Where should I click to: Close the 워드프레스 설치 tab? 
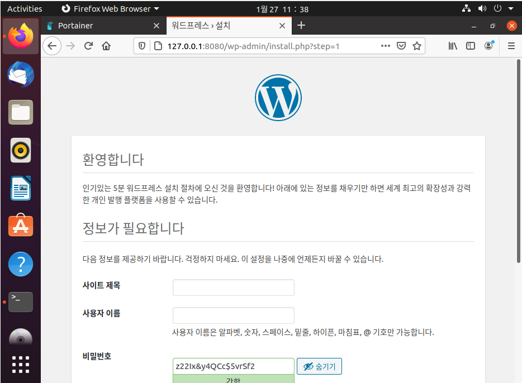coord(282,26)
